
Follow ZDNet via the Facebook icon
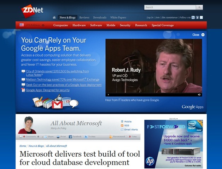(x=197, y=17)
